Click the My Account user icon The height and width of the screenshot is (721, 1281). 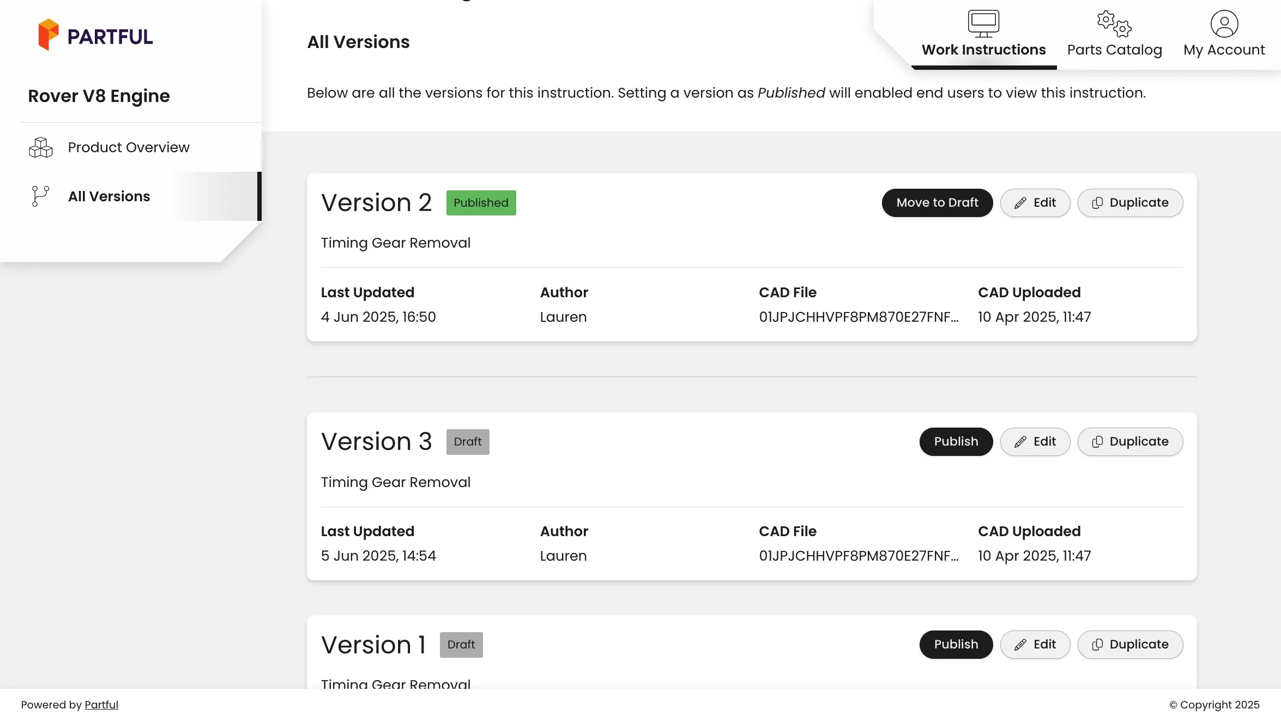click(1224, 23)
